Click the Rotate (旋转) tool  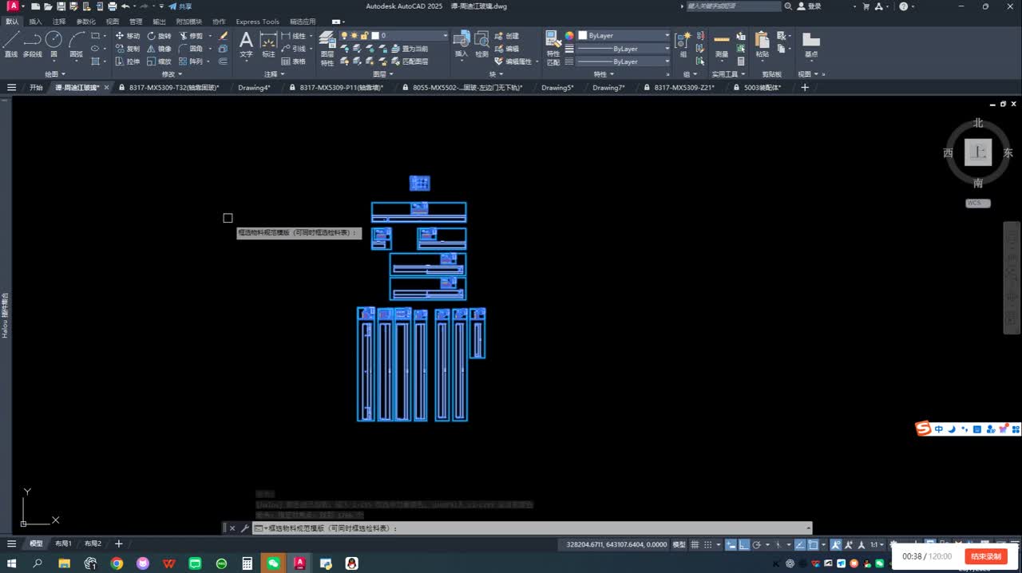click(159, 36)
